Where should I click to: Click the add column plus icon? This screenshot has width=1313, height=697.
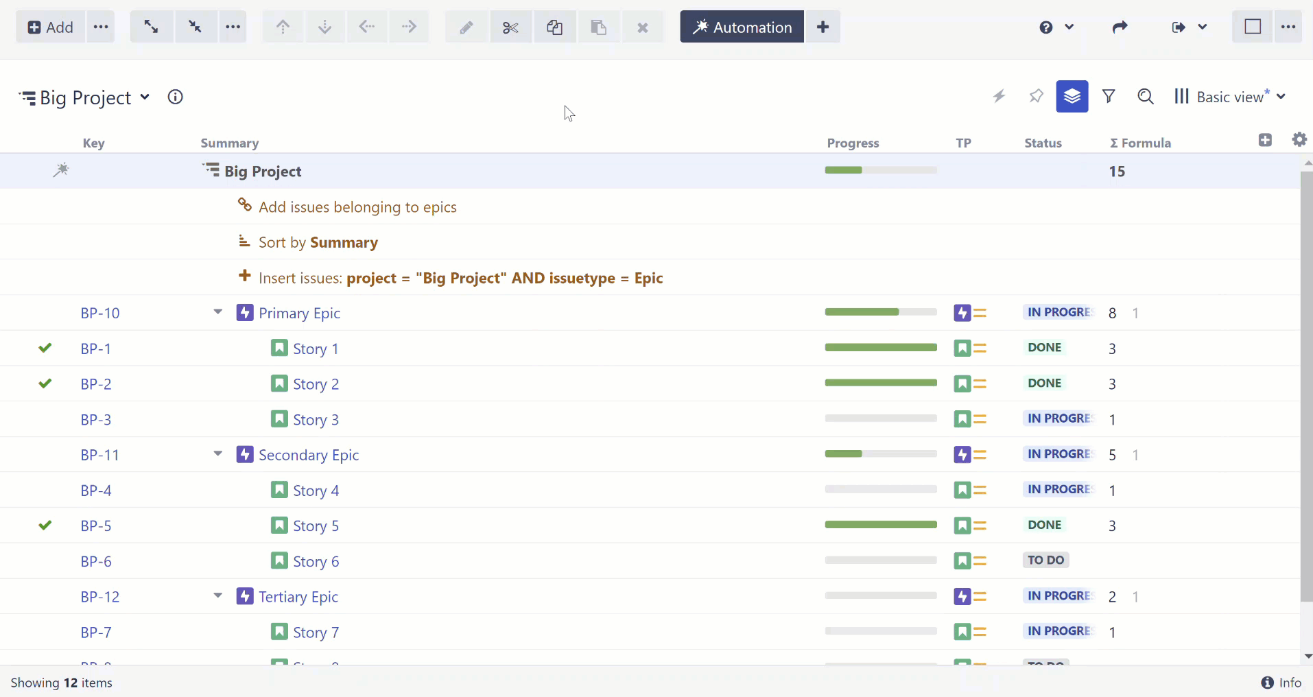coord(1265,140)
